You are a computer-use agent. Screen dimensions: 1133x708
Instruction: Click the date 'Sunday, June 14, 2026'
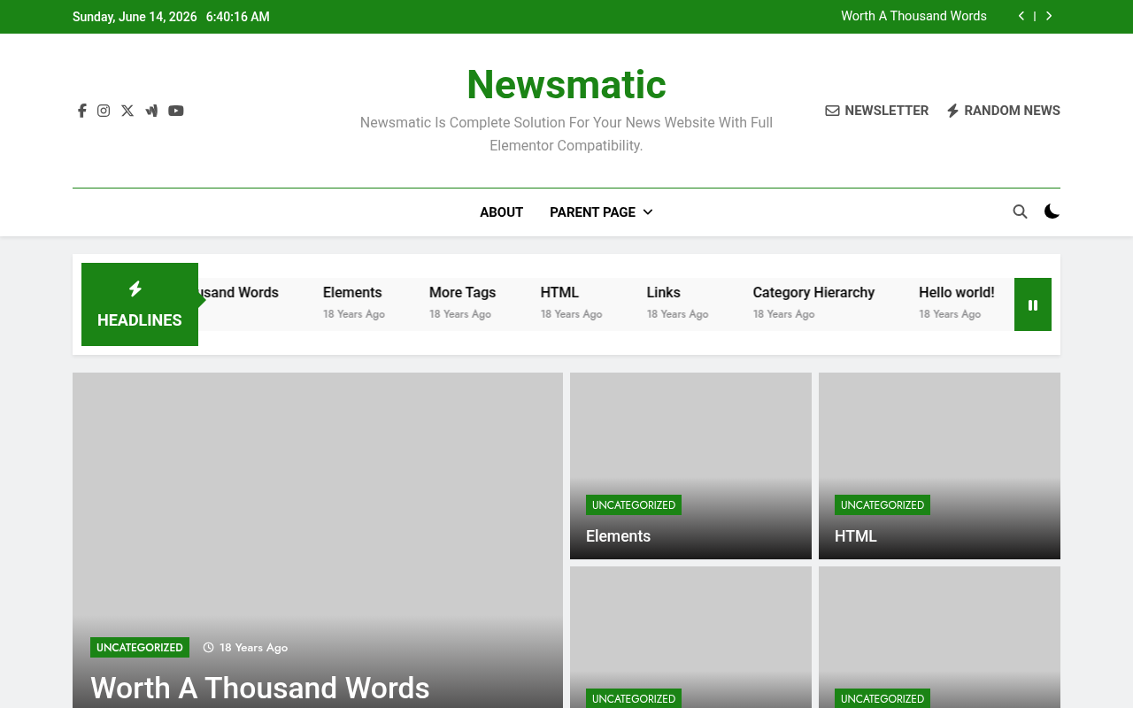click(x=135, y=17)
